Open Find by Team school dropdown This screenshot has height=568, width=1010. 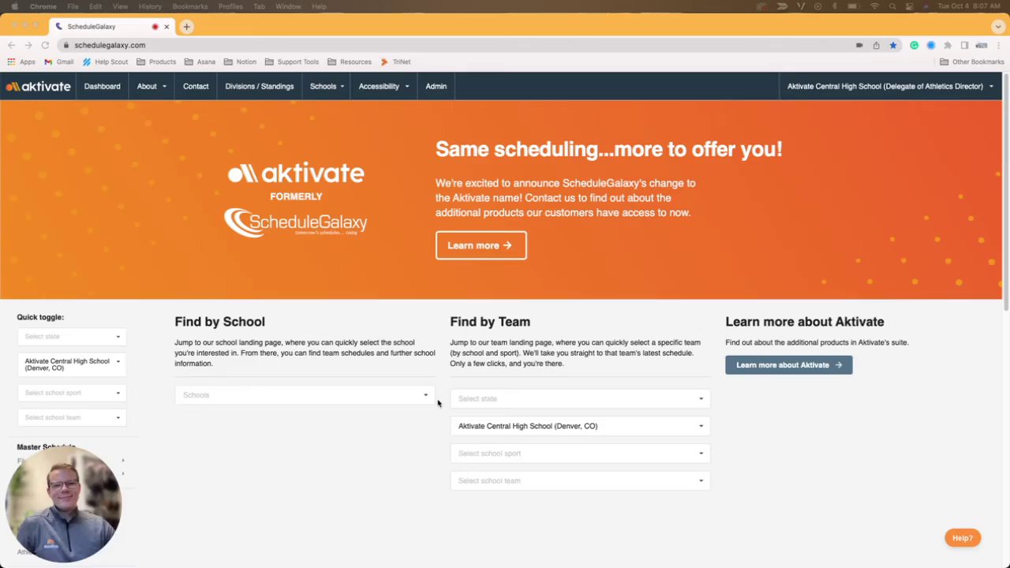[x=580, y=426]
